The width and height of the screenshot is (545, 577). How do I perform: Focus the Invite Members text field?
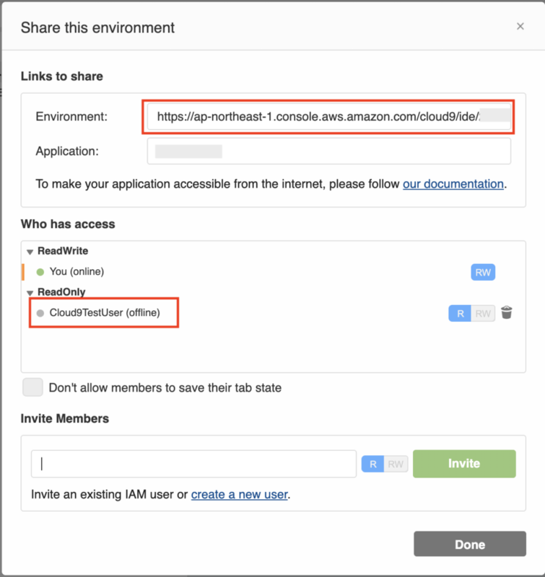pyautogui.click(x=193, y=464)
